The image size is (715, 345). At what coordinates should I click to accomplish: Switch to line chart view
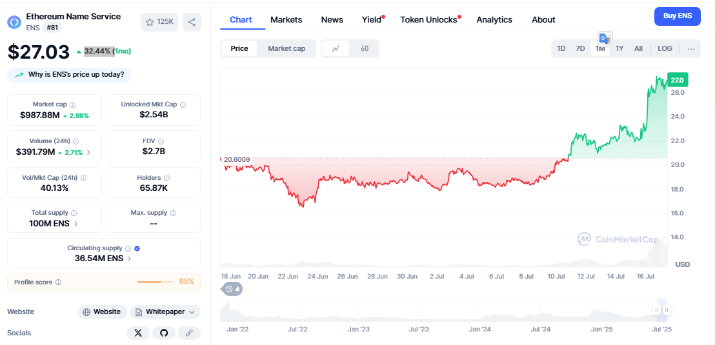336,49
